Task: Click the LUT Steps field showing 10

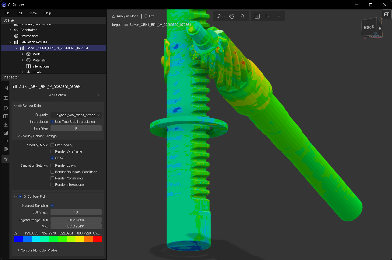Action: click(76, 212)
